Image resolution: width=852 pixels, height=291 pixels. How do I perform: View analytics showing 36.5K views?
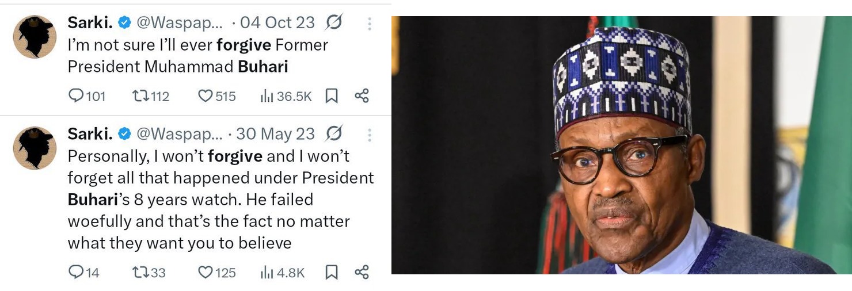267,96
